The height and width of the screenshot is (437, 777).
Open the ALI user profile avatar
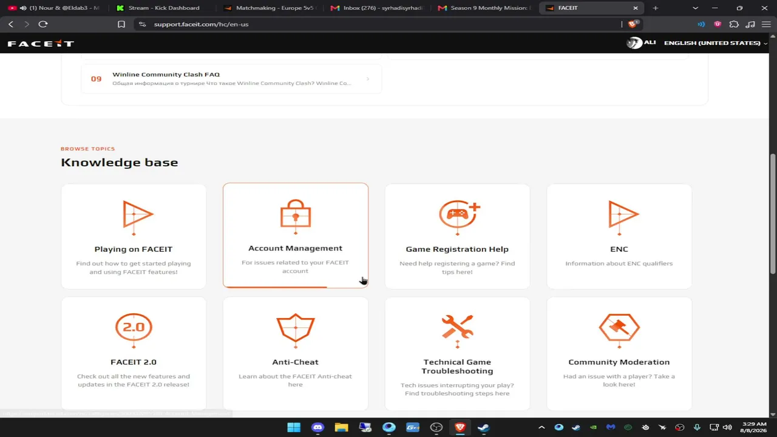click(x=634, y=43)
